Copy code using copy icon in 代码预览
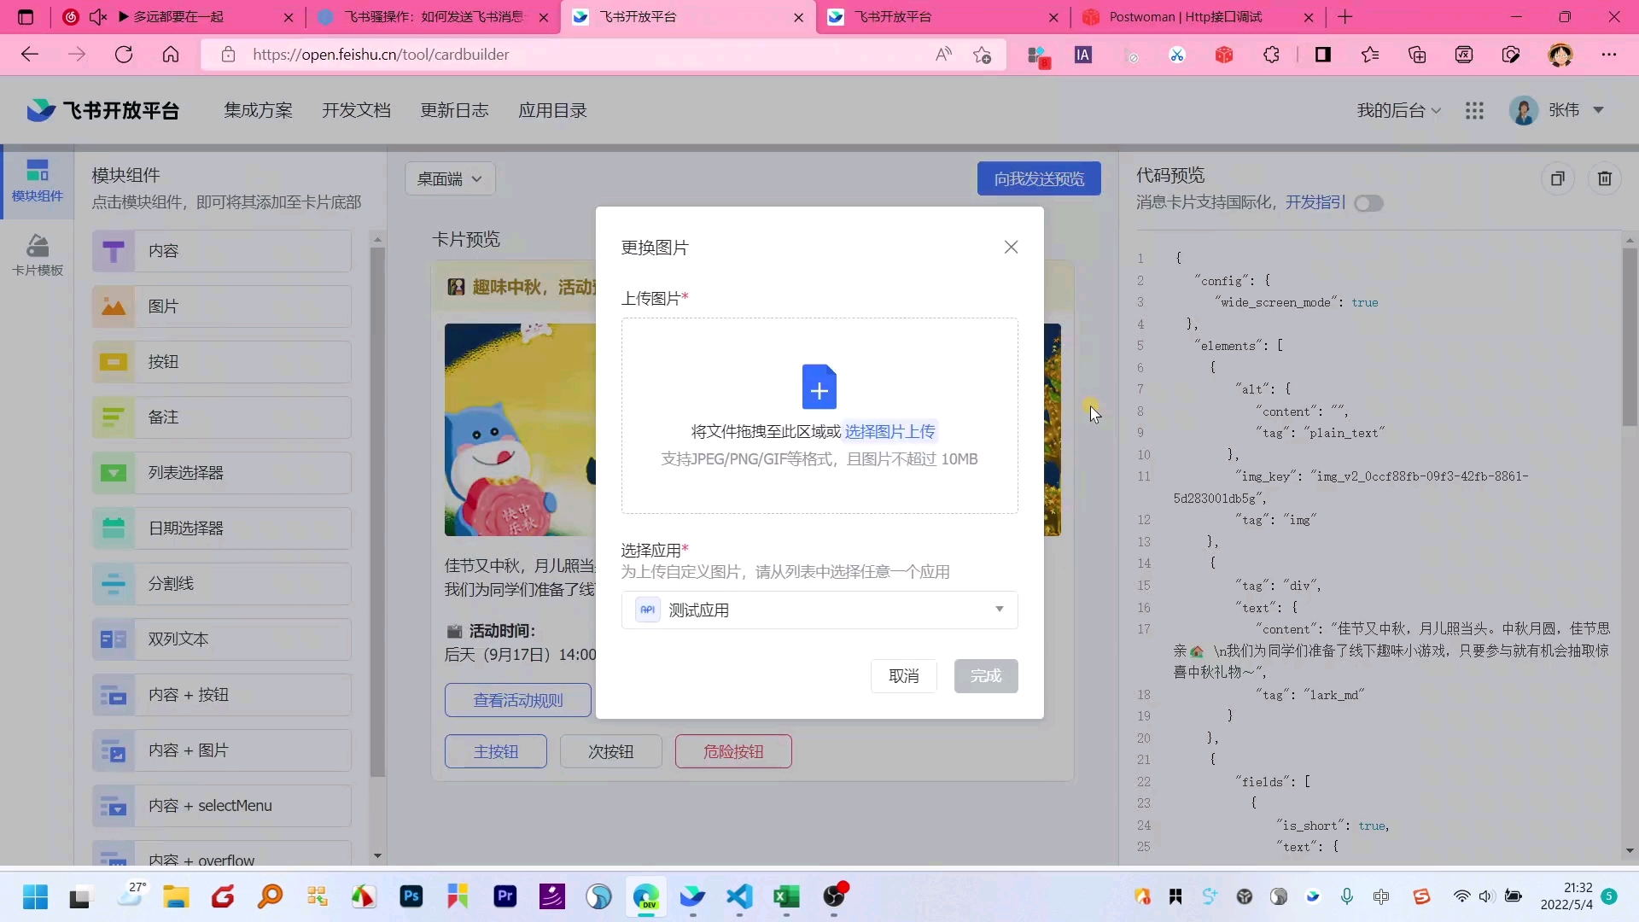Image resolution: width=1639 pixels, height=922 pixels. [x=1557, y=178]
